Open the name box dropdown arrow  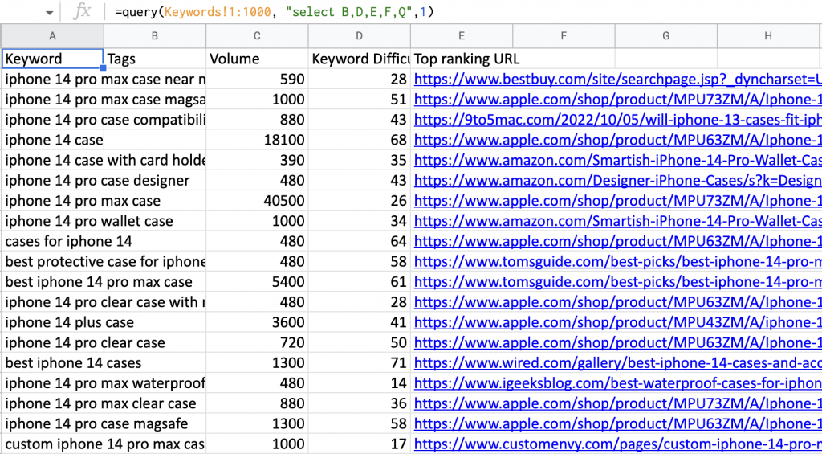click(x=49, y=13)
